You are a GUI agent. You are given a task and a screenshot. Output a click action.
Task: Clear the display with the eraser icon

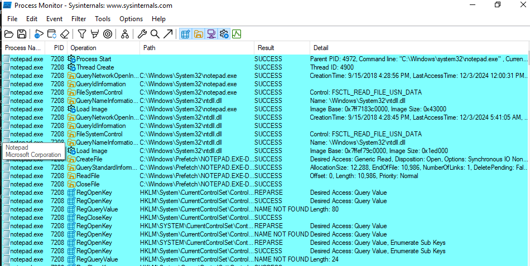tap(65, 34)
